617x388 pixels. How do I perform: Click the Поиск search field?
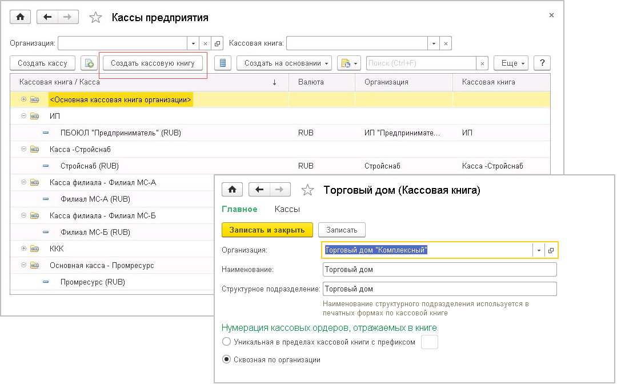click(x=422, y=63)
